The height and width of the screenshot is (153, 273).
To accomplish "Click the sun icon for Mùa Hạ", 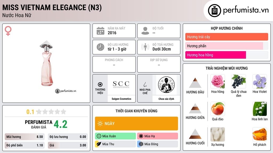I will point(141,136).
